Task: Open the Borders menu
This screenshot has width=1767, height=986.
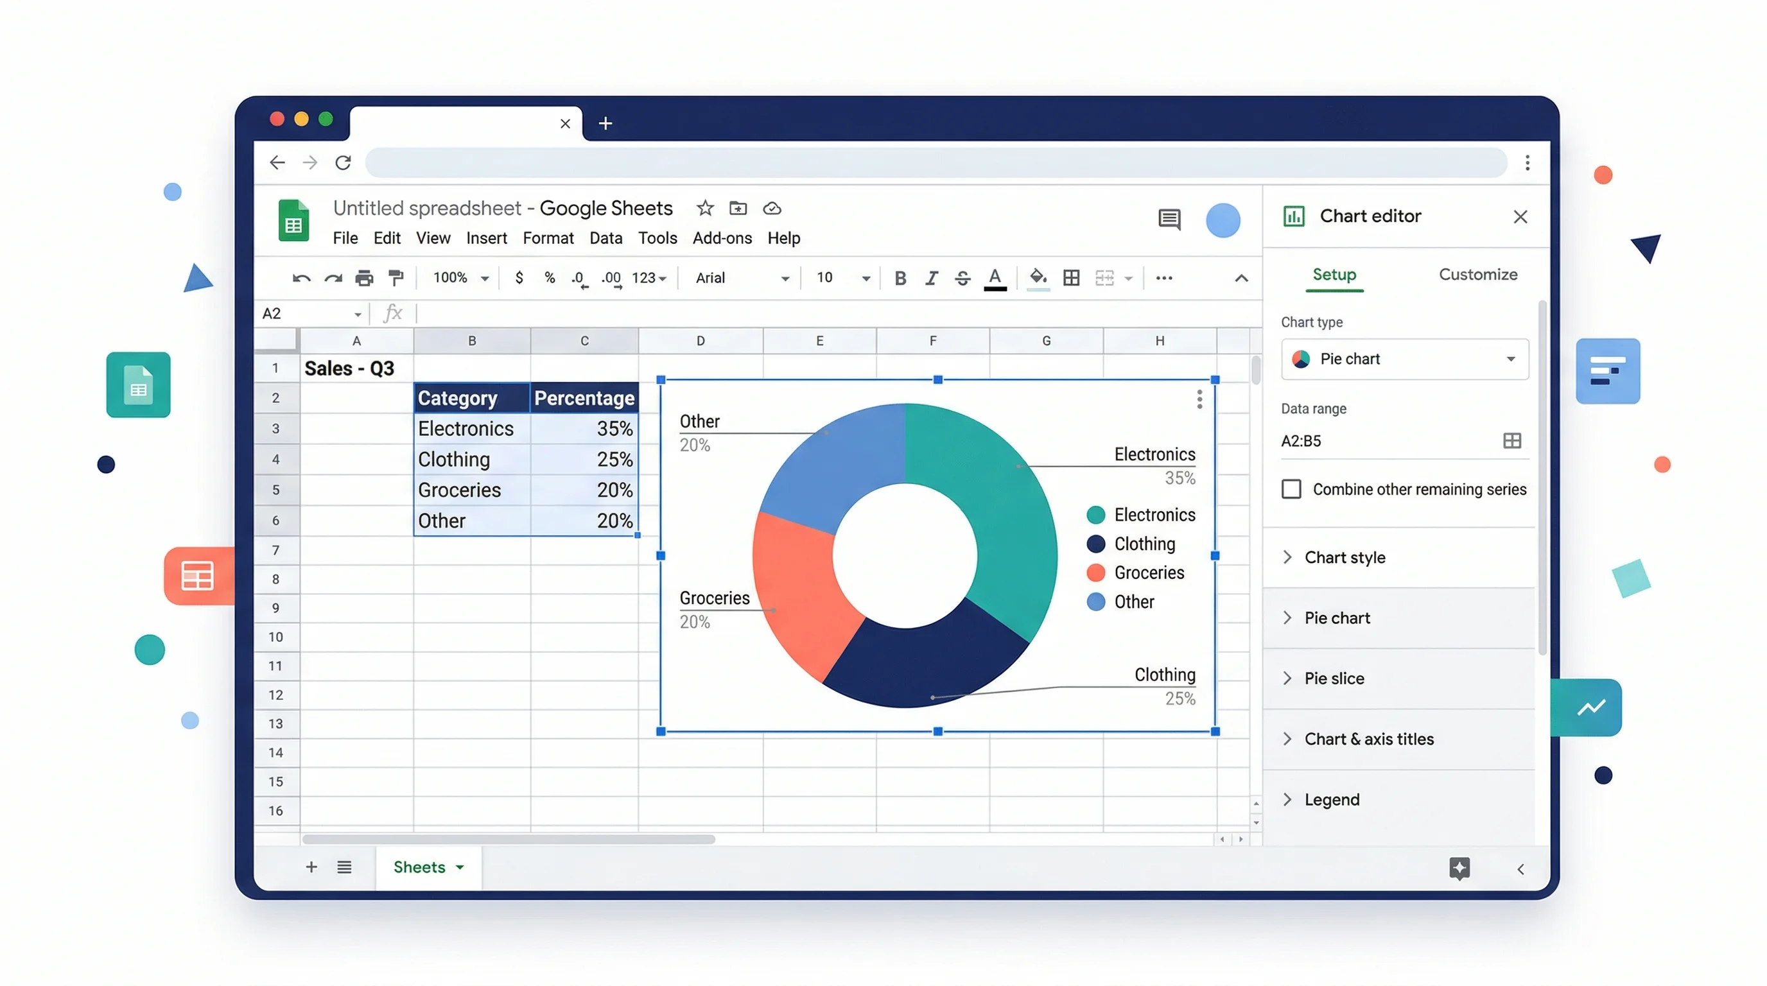Action: [1071, 278]
